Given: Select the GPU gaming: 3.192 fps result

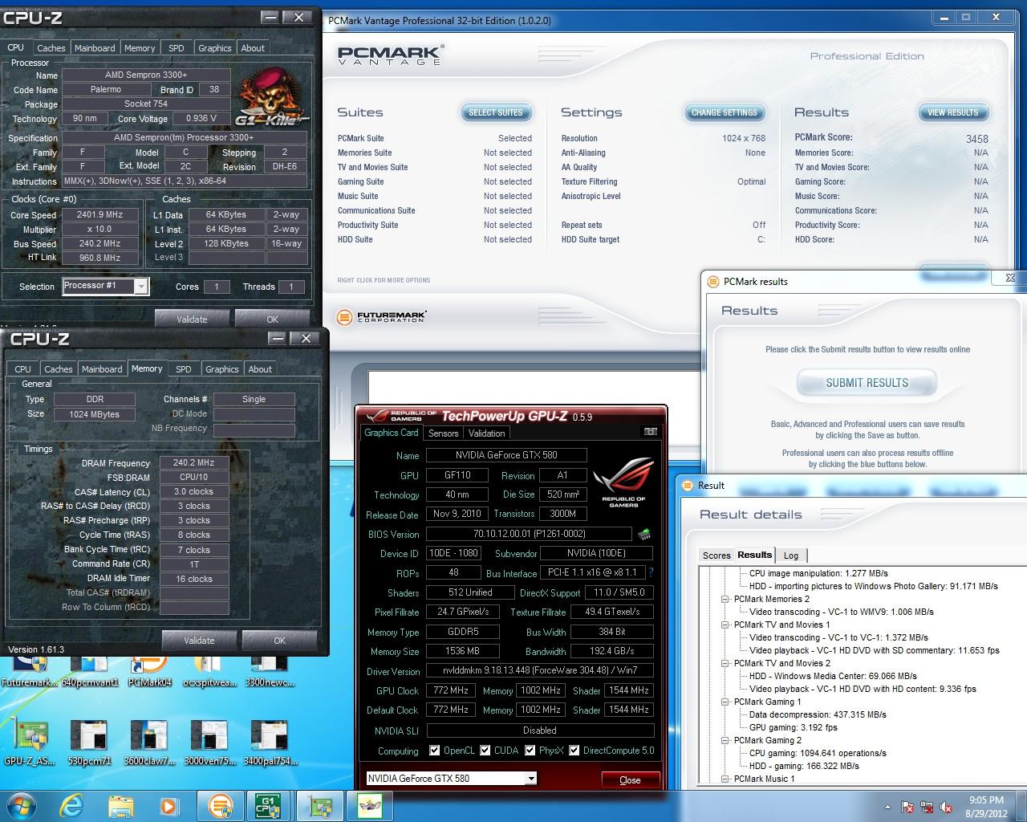Looking at the screenshot, I should pyautogui.click(x=793, y=727).
